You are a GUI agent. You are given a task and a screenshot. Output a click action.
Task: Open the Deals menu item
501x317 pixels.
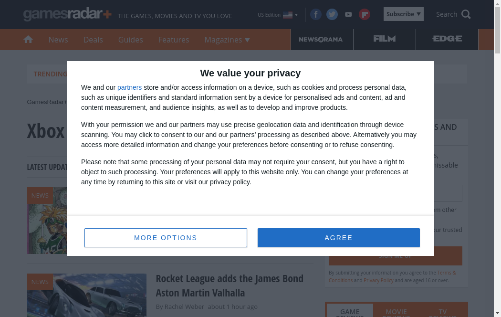click(93, 40)
